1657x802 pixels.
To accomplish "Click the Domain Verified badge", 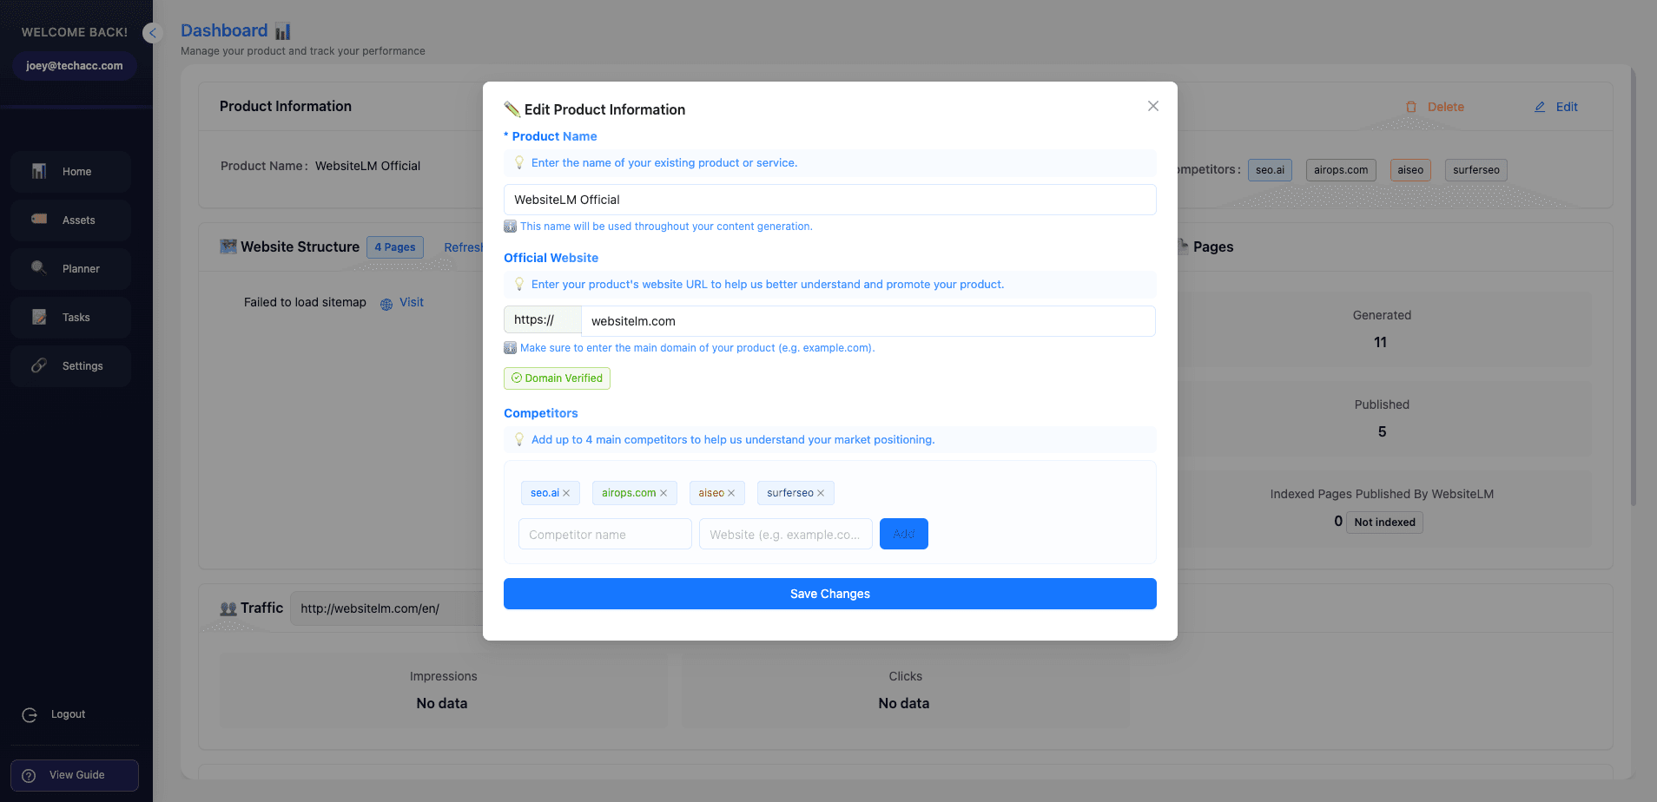I will [557, 378].
